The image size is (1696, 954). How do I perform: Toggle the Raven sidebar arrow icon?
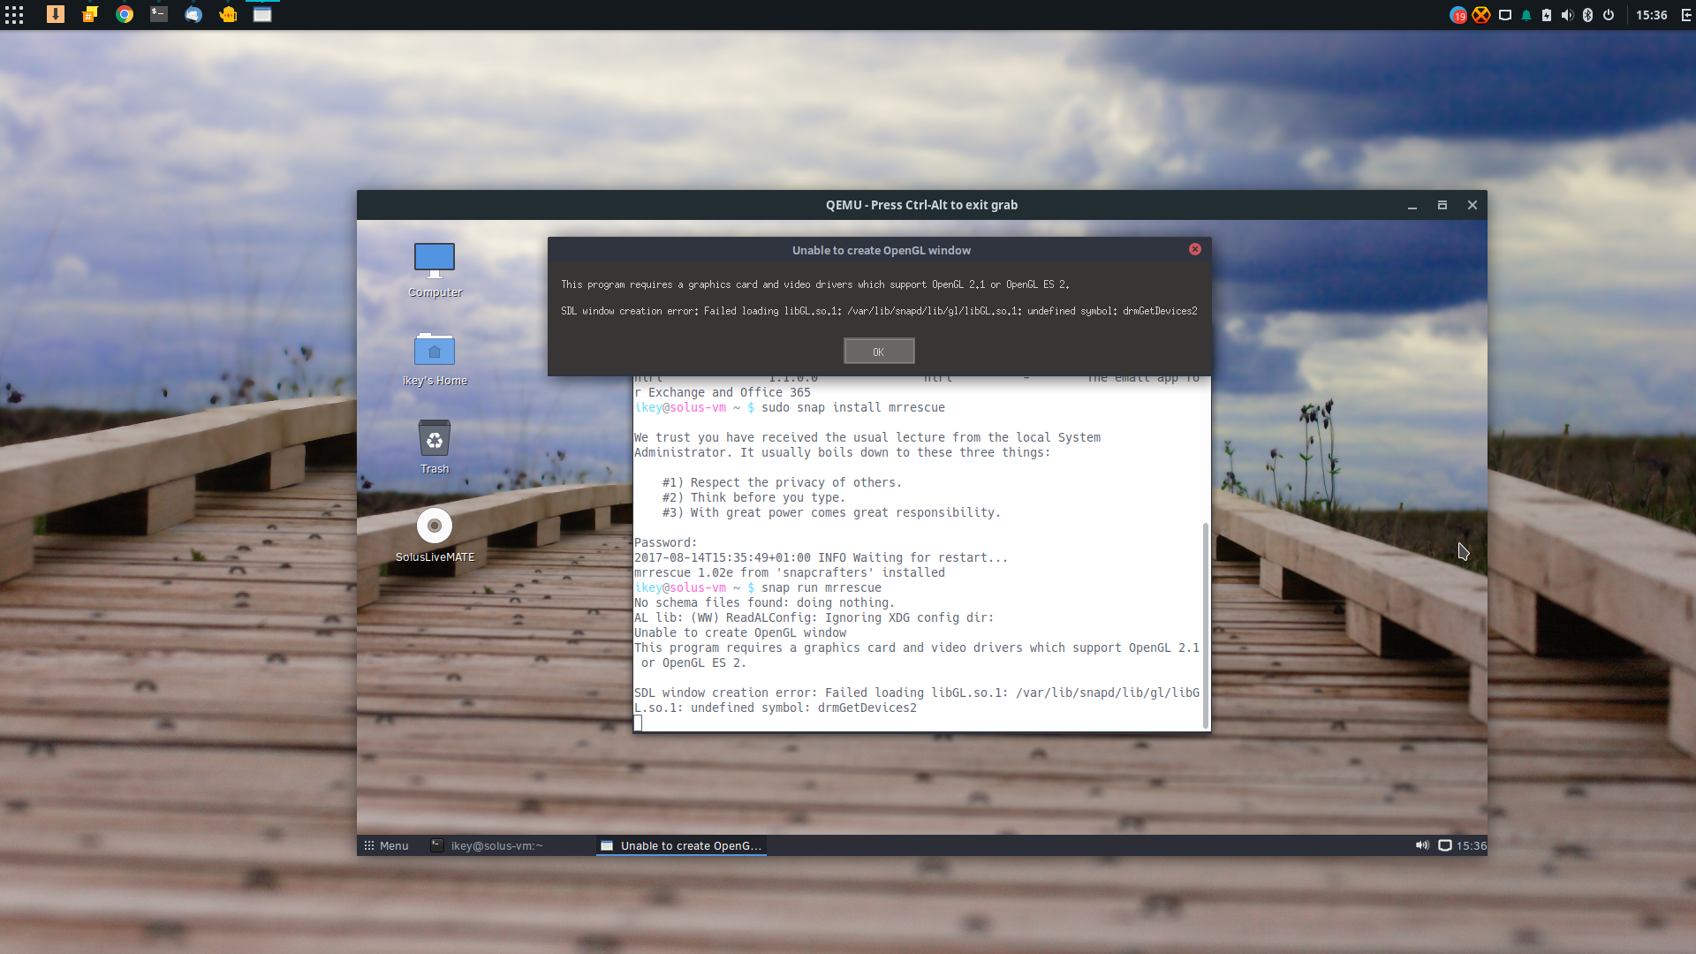click(1685, 15)
